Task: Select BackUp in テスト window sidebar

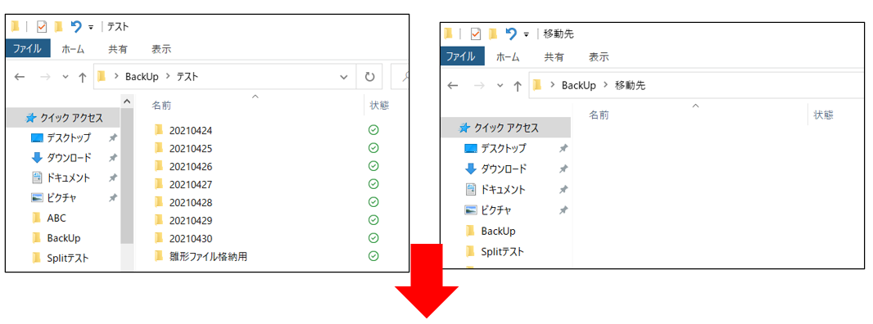Action: 64,238
